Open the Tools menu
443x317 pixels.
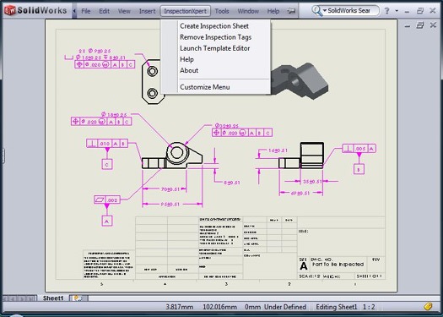tap(222, 11)
